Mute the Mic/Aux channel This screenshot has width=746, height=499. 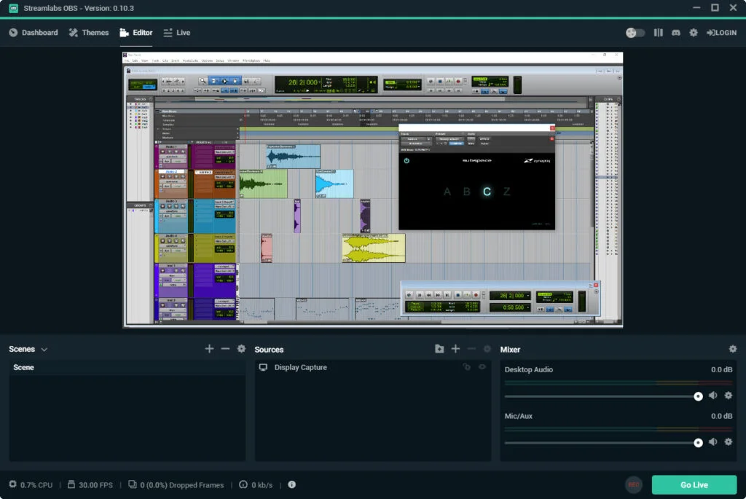point(712,442)
